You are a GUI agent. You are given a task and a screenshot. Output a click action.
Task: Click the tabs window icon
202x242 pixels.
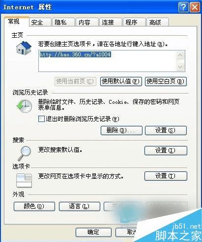[x=24, y=180]
